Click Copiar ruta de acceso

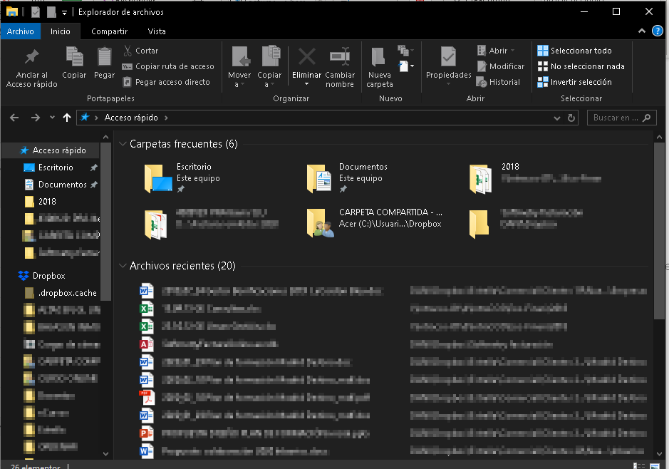(168, 66)
